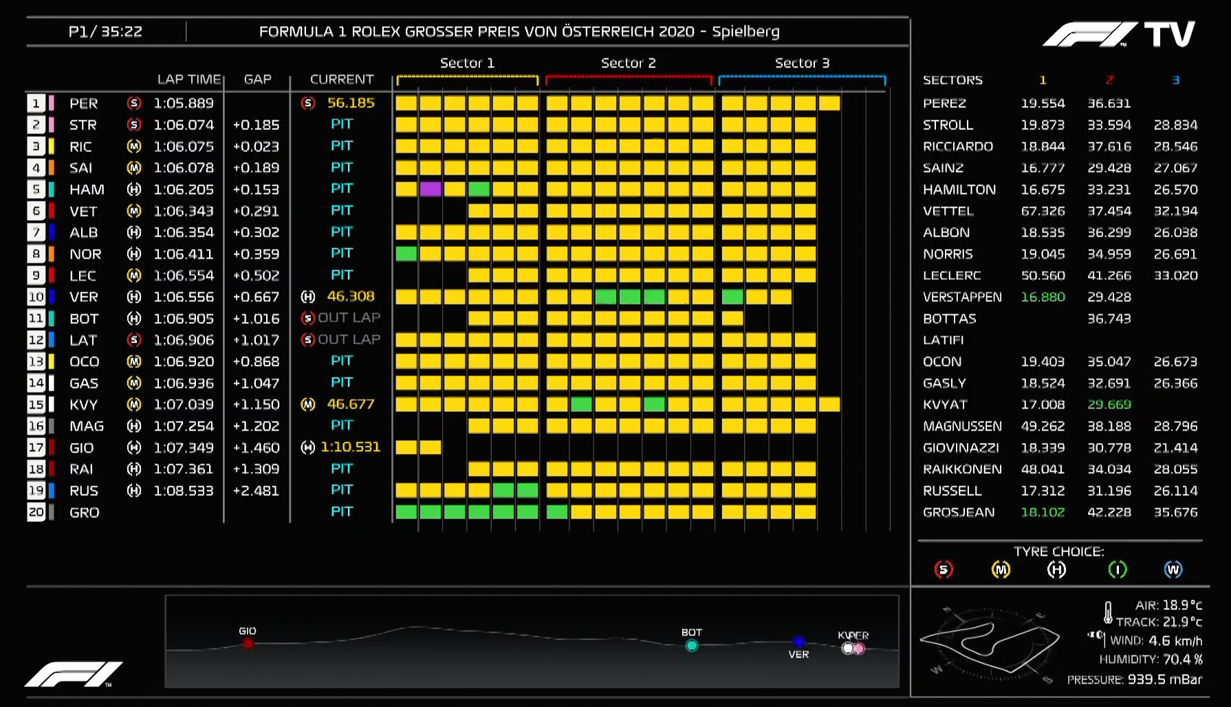This screenshot has width=1231, height=707.
Task: Click HAM lap time 1:06.205
Action: (x=184, y=189)
